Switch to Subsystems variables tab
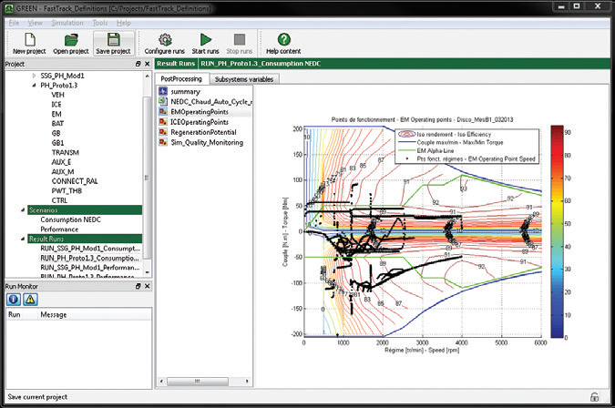This screenshot has height=408, width=615. click(244, 79)
